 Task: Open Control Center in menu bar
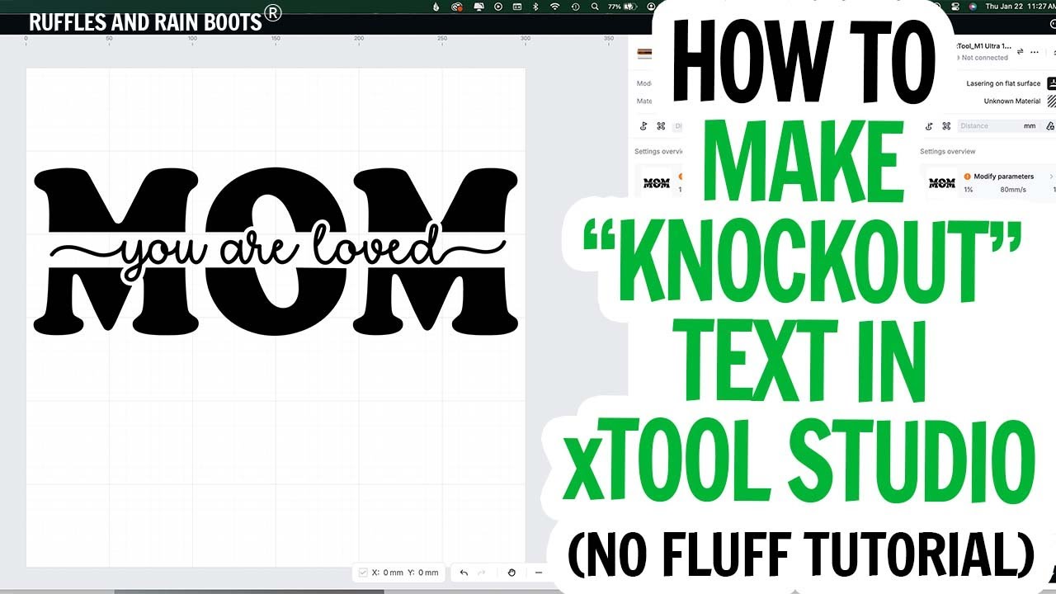[x=954, y=7]
